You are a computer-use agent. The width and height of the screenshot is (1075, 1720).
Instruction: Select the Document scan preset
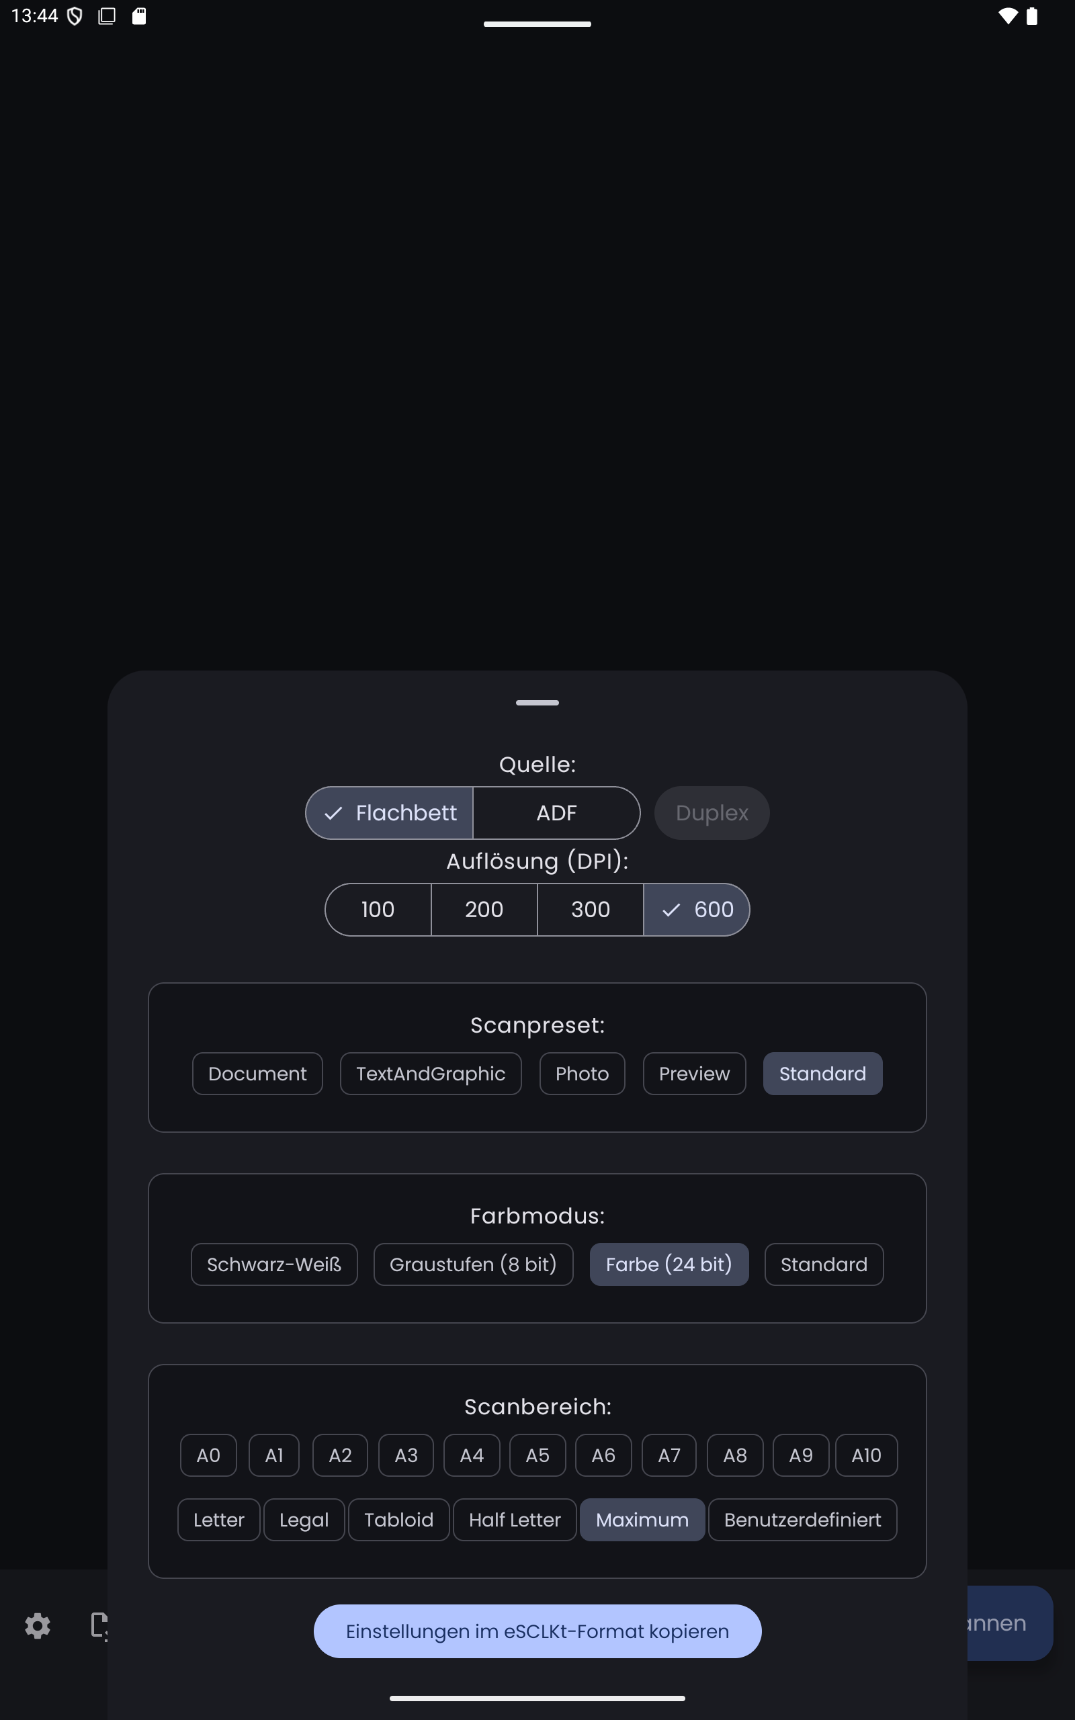coord(257,1073)
